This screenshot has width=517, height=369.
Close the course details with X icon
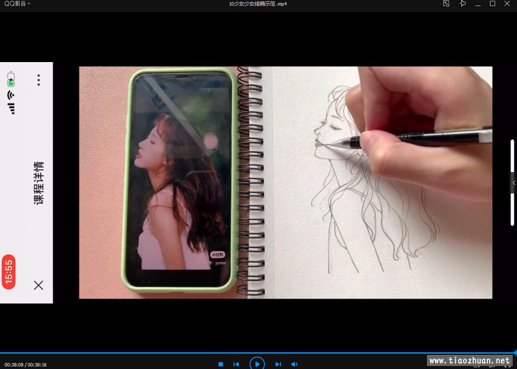39,285
